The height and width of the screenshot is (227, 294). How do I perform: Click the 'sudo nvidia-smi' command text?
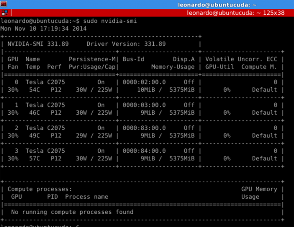pyautogui.click(x=110, y=21)
